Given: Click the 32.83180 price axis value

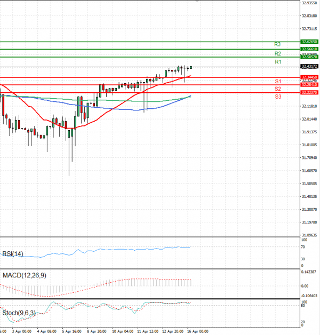Looking at the screenshot, I should (309, 16).
